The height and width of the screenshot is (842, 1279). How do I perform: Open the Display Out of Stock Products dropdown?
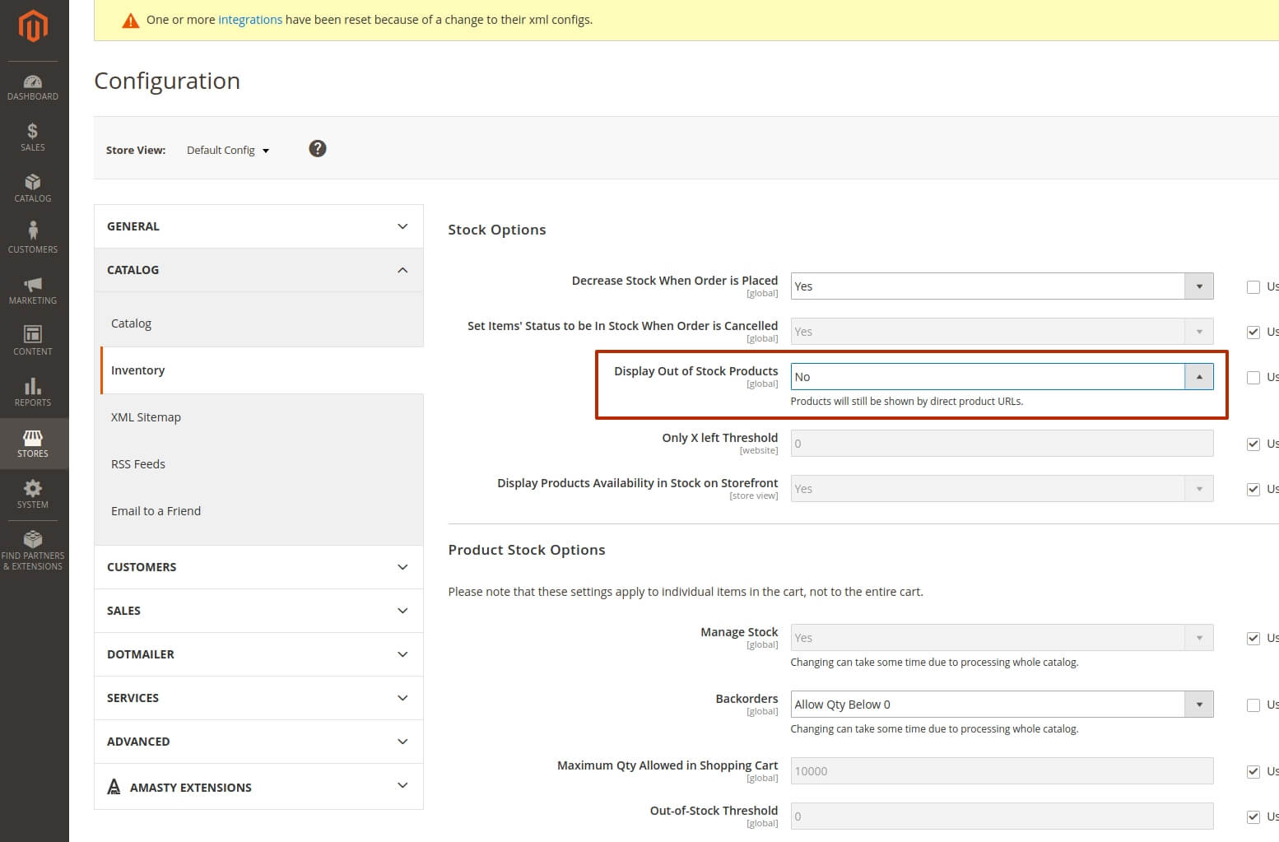pyautogui.click(x=1001, y=377)
